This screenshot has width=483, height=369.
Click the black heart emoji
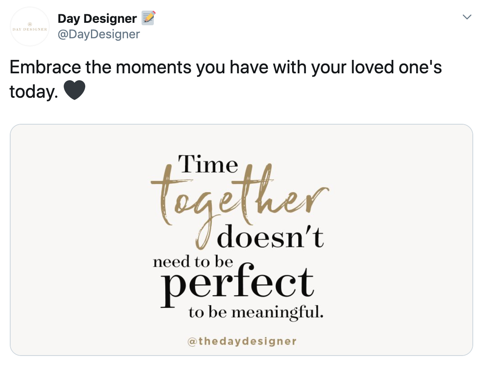click(x=75, y=90)
